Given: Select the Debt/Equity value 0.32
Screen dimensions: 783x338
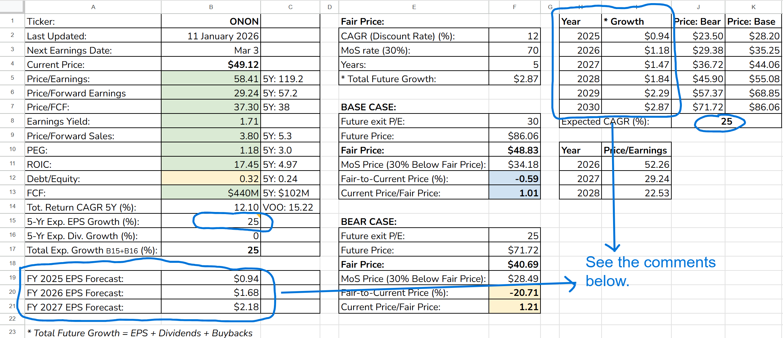Looking at the screenshot, I should point(211,179).
